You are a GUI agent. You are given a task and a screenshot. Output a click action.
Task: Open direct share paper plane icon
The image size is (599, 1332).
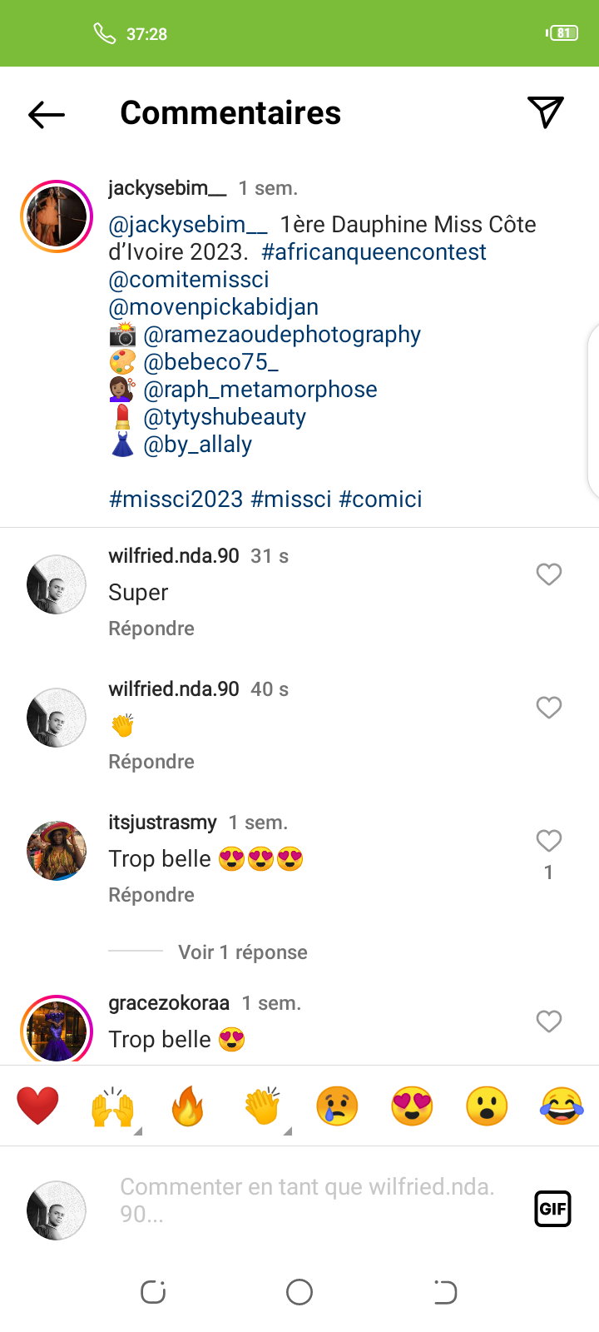click(546, 112)
